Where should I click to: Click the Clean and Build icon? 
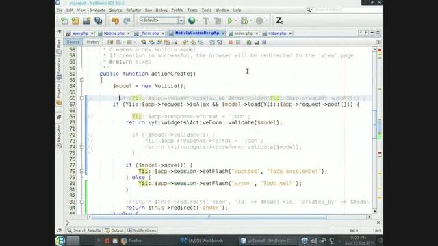click(218, 20)
